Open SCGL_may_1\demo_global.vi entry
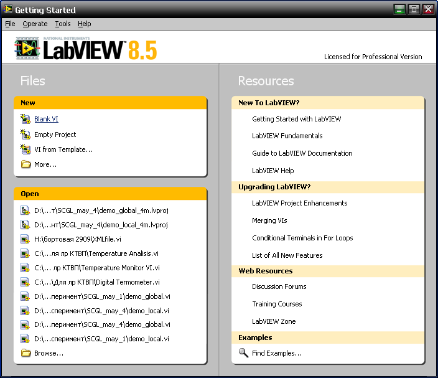This screenshot has width=438, height=378. pyautogui.click(x=102, y=296)
